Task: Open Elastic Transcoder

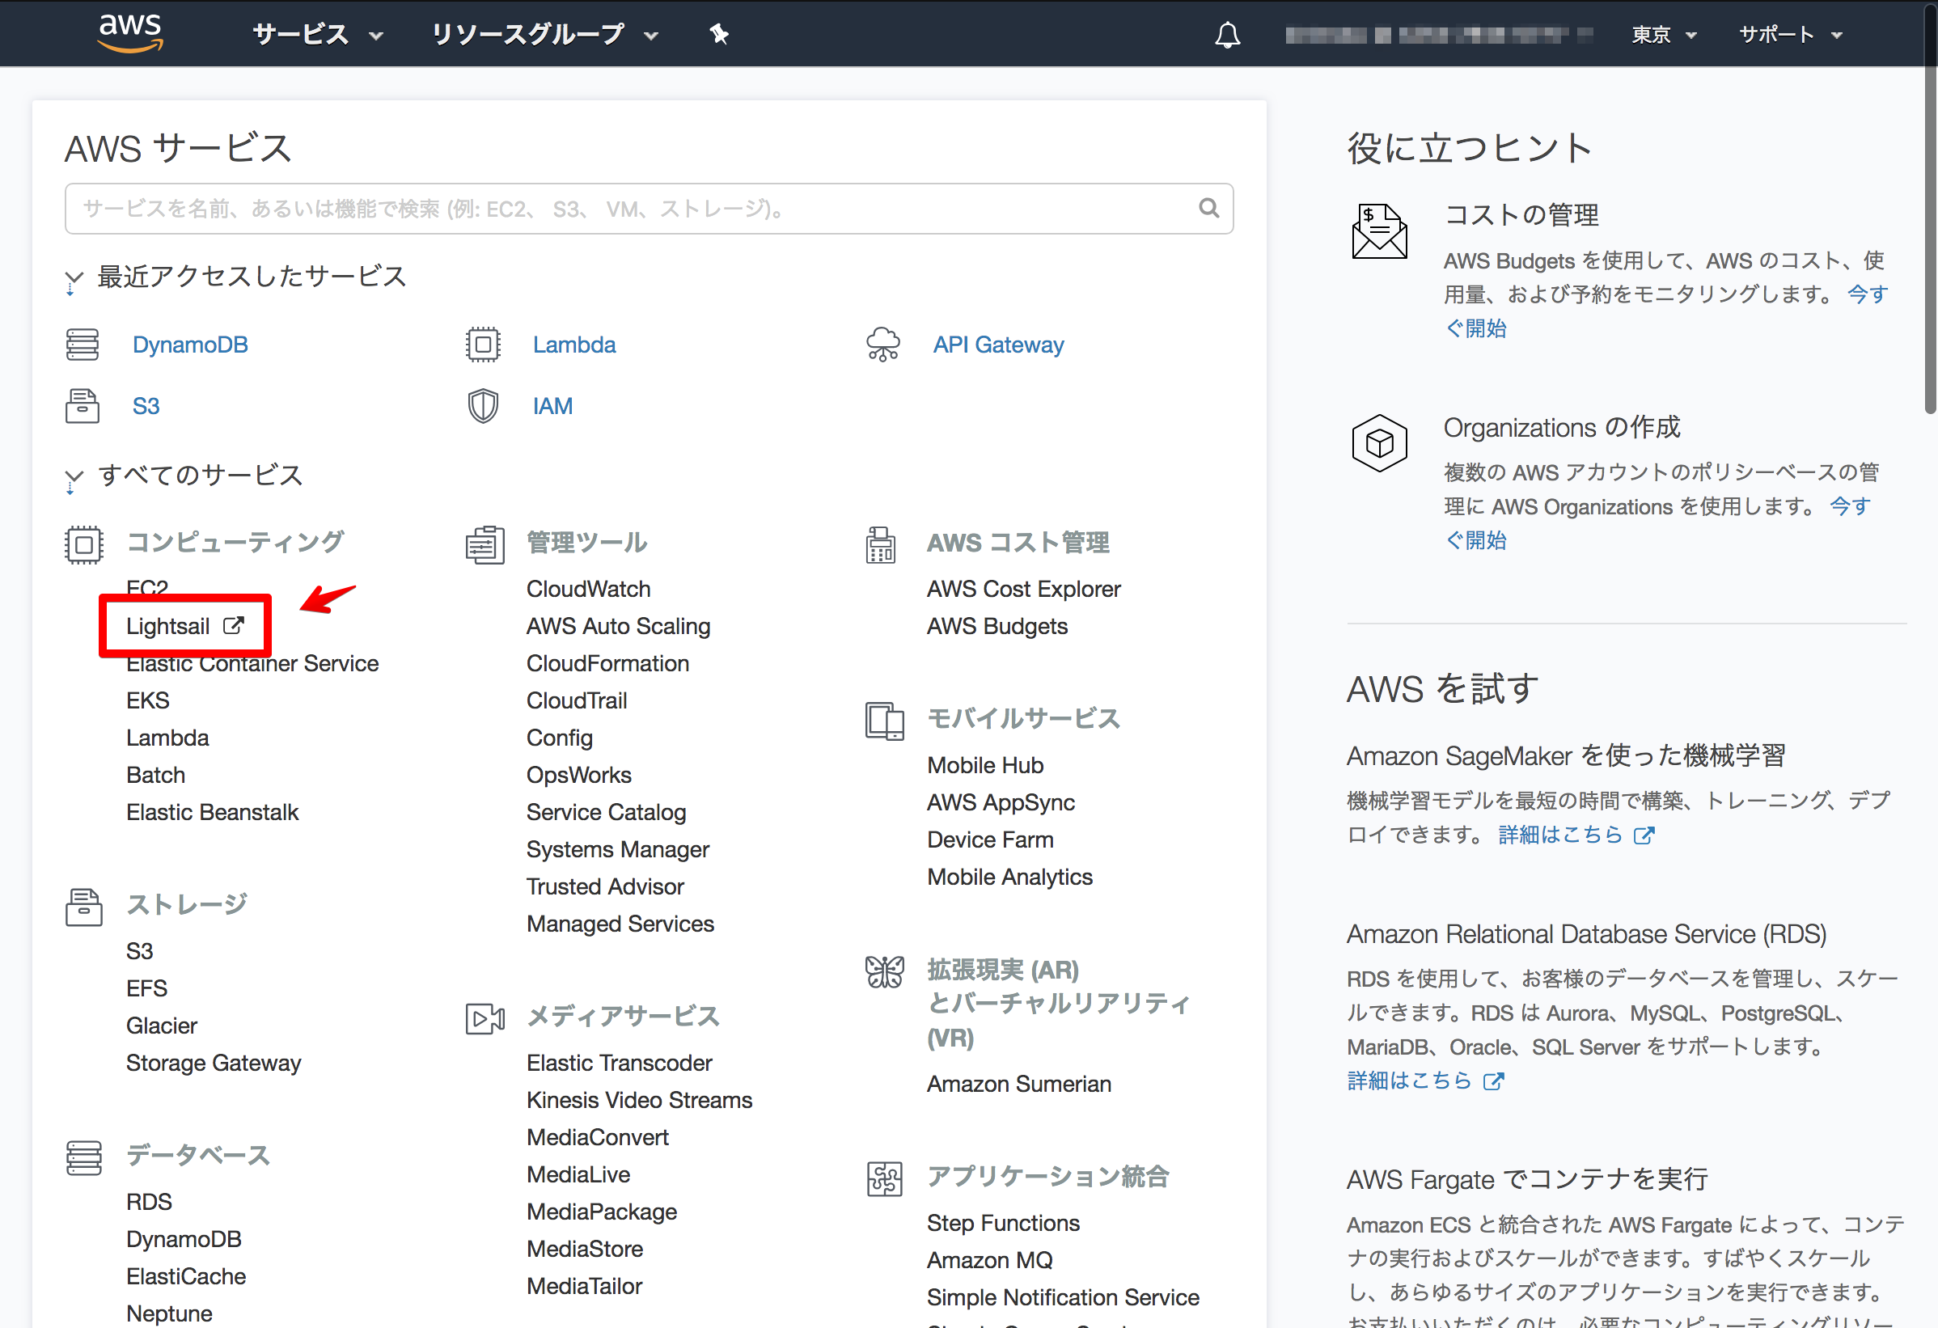Action: [x=619, y=1063]
